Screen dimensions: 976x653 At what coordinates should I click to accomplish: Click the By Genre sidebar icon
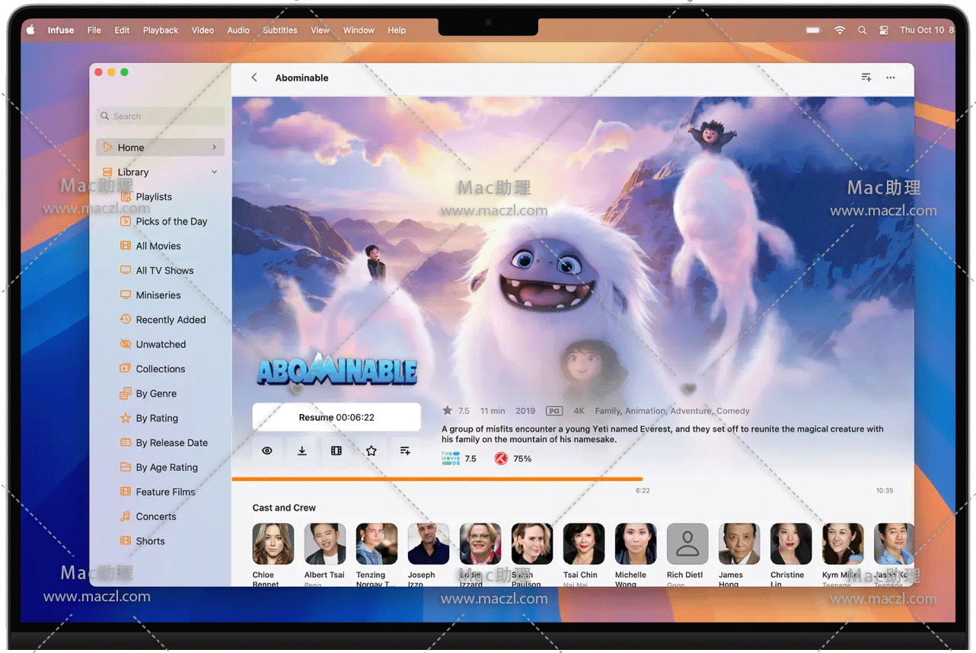click(x=126, y=393)
